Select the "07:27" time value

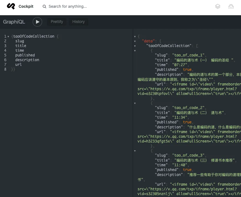pos(180,65)
